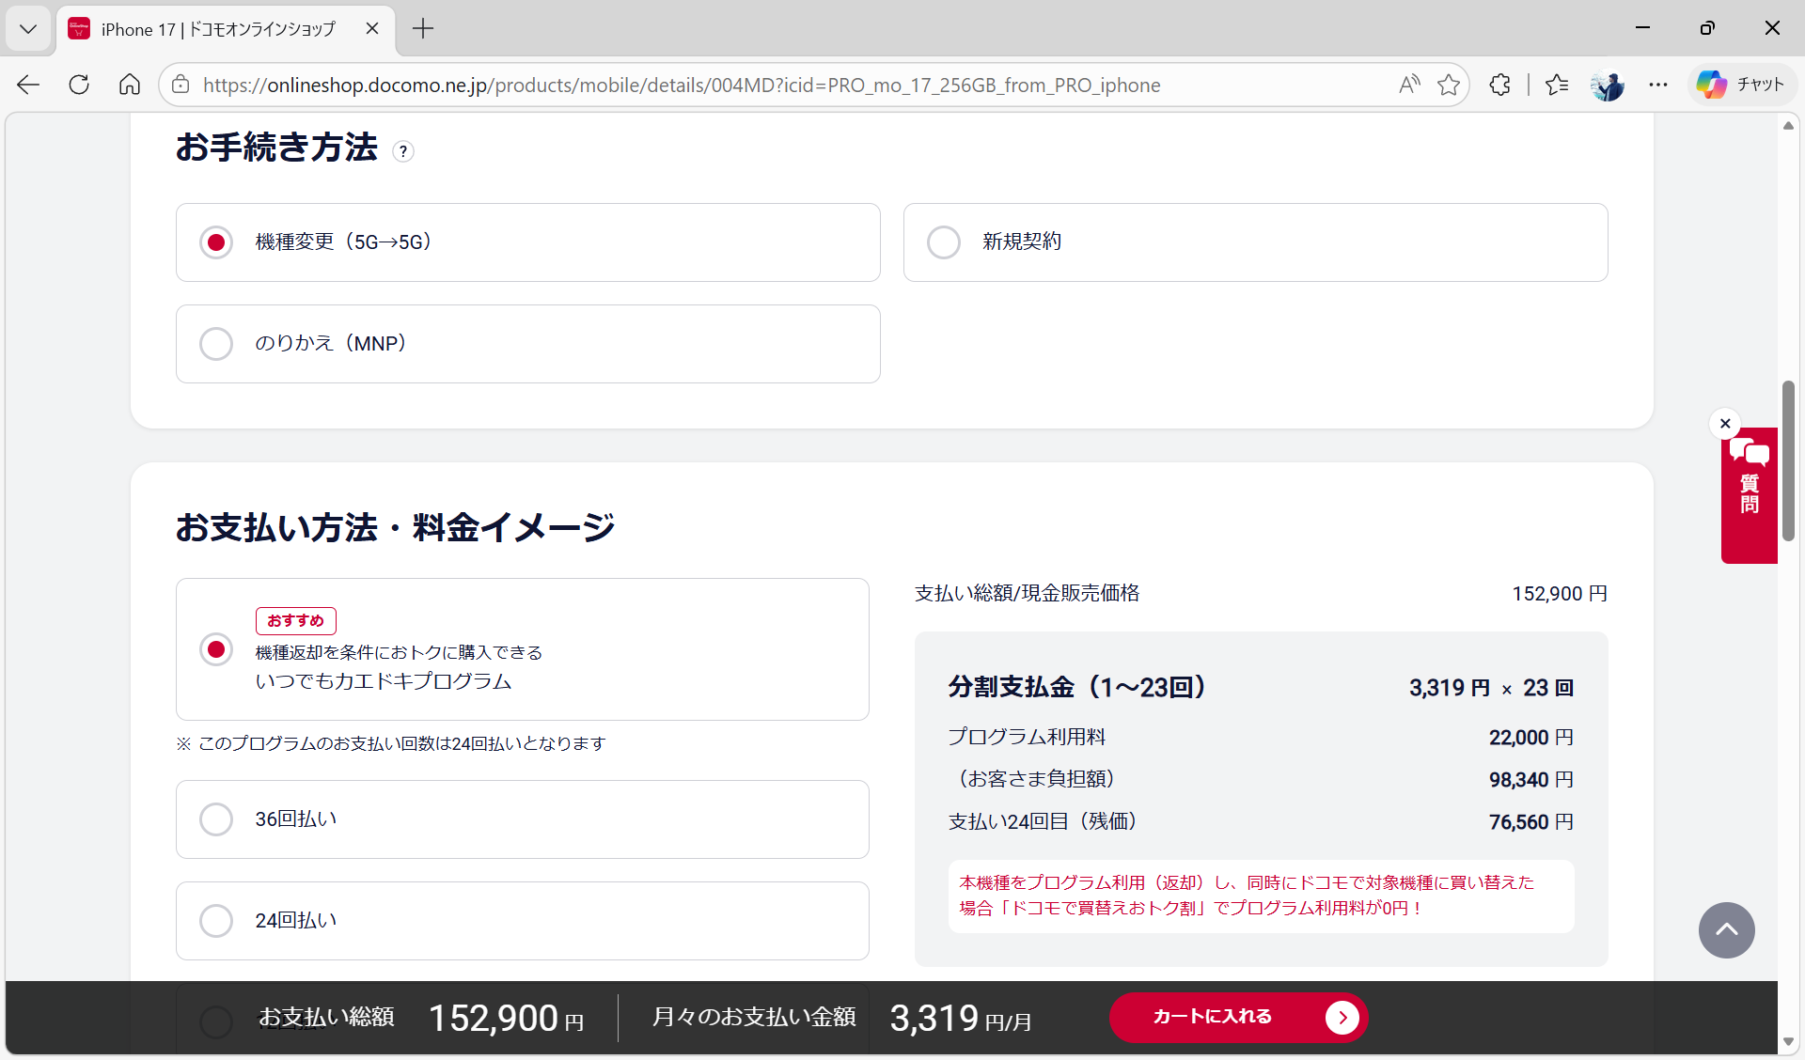Open the browser home page
This screenshot has width=1805, height=1060.
click(130, 85)
